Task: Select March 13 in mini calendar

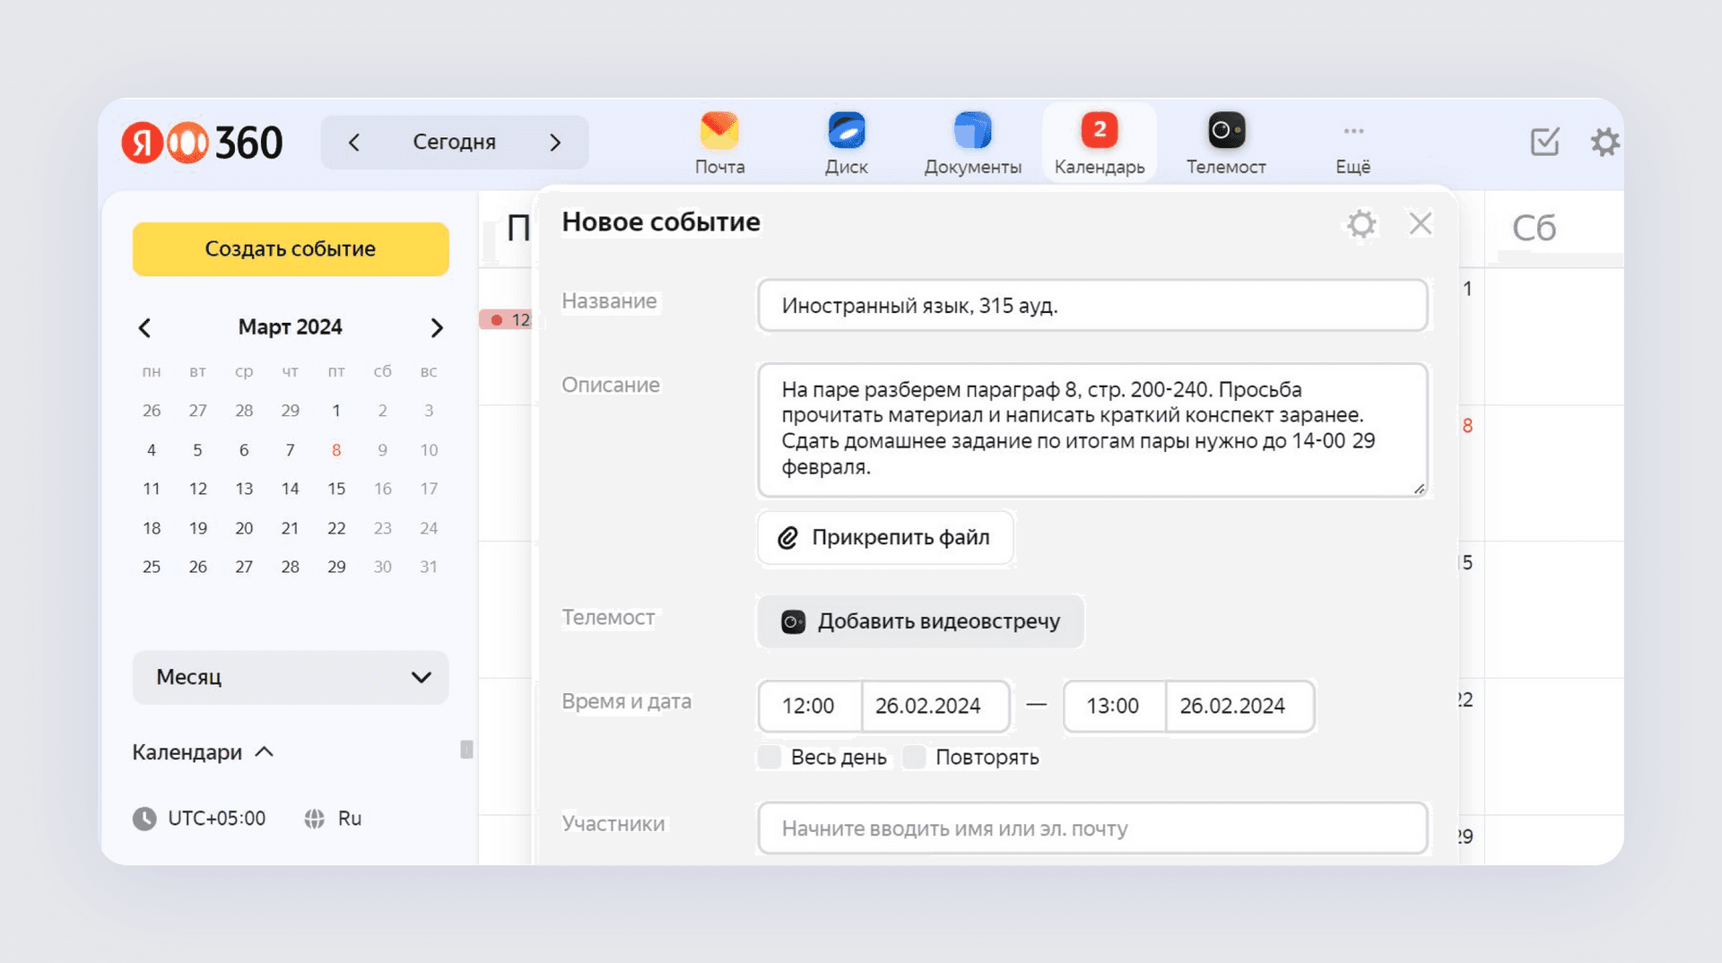Action: [244, 489]
